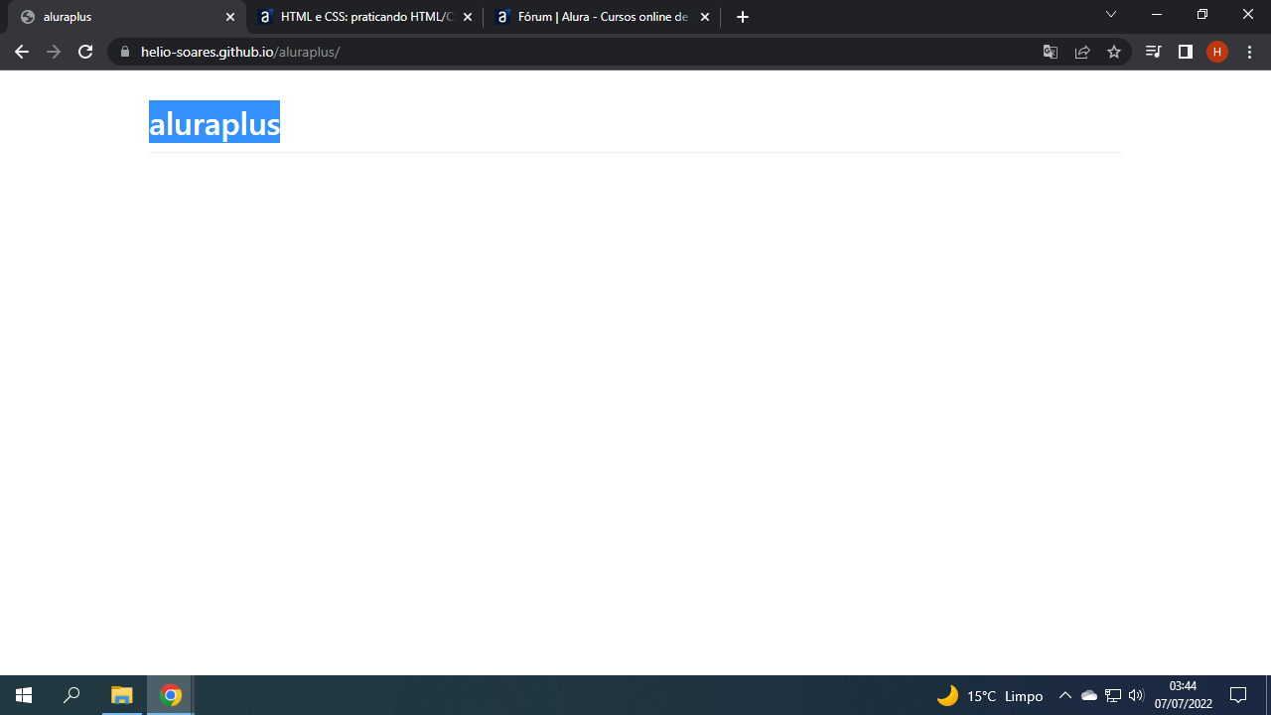Open Windows search
The height and width of the screenshot is (715, 1271).
point(71,695)
